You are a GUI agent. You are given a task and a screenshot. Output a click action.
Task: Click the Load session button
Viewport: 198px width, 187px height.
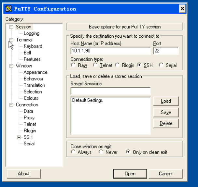pyautogui.click(x=166, y=101)
